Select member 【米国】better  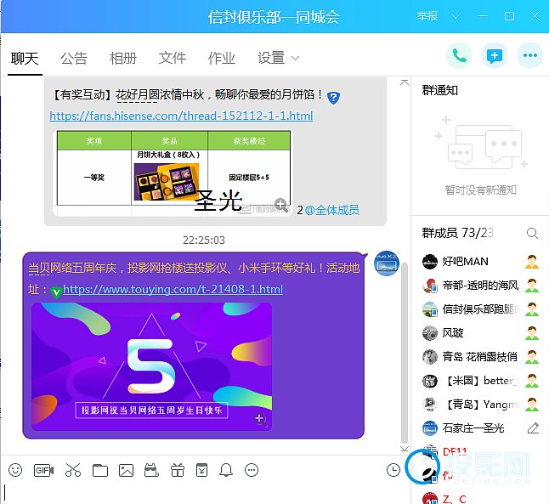pos(480,381)
